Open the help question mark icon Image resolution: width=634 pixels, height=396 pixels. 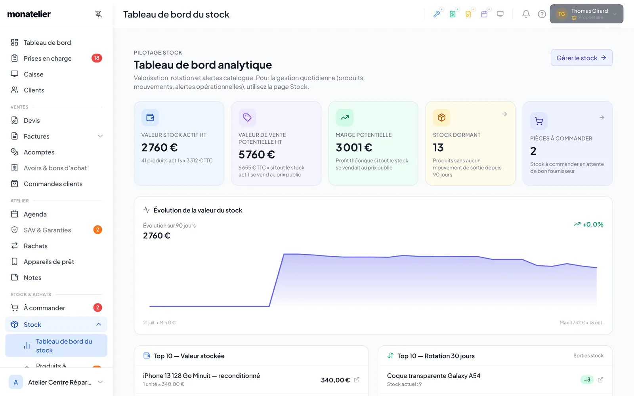[x=542, y=14]
